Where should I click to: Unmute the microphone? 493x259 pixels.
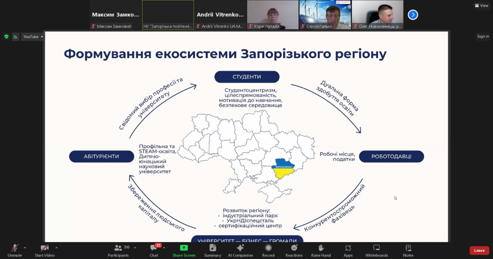tap(15, 250)
